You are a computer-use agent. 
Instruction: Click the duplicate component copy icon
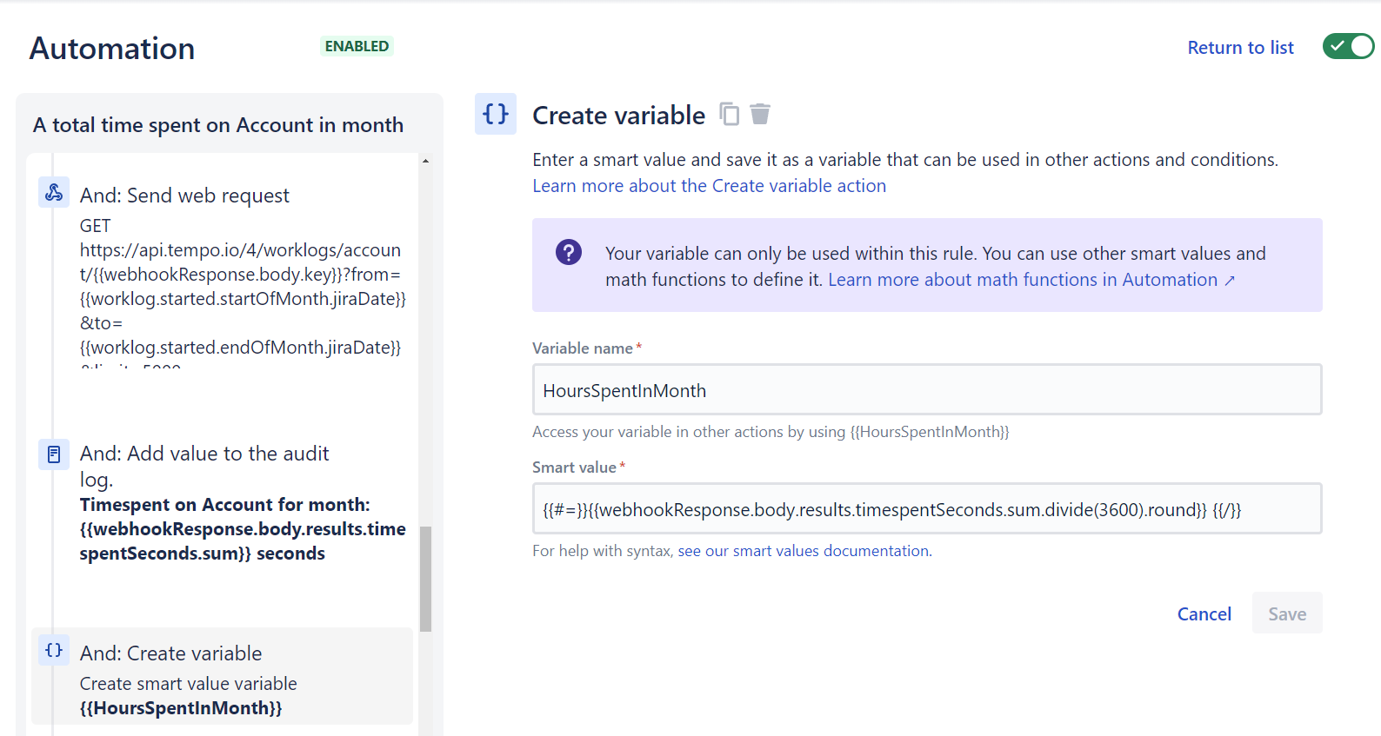730,115
